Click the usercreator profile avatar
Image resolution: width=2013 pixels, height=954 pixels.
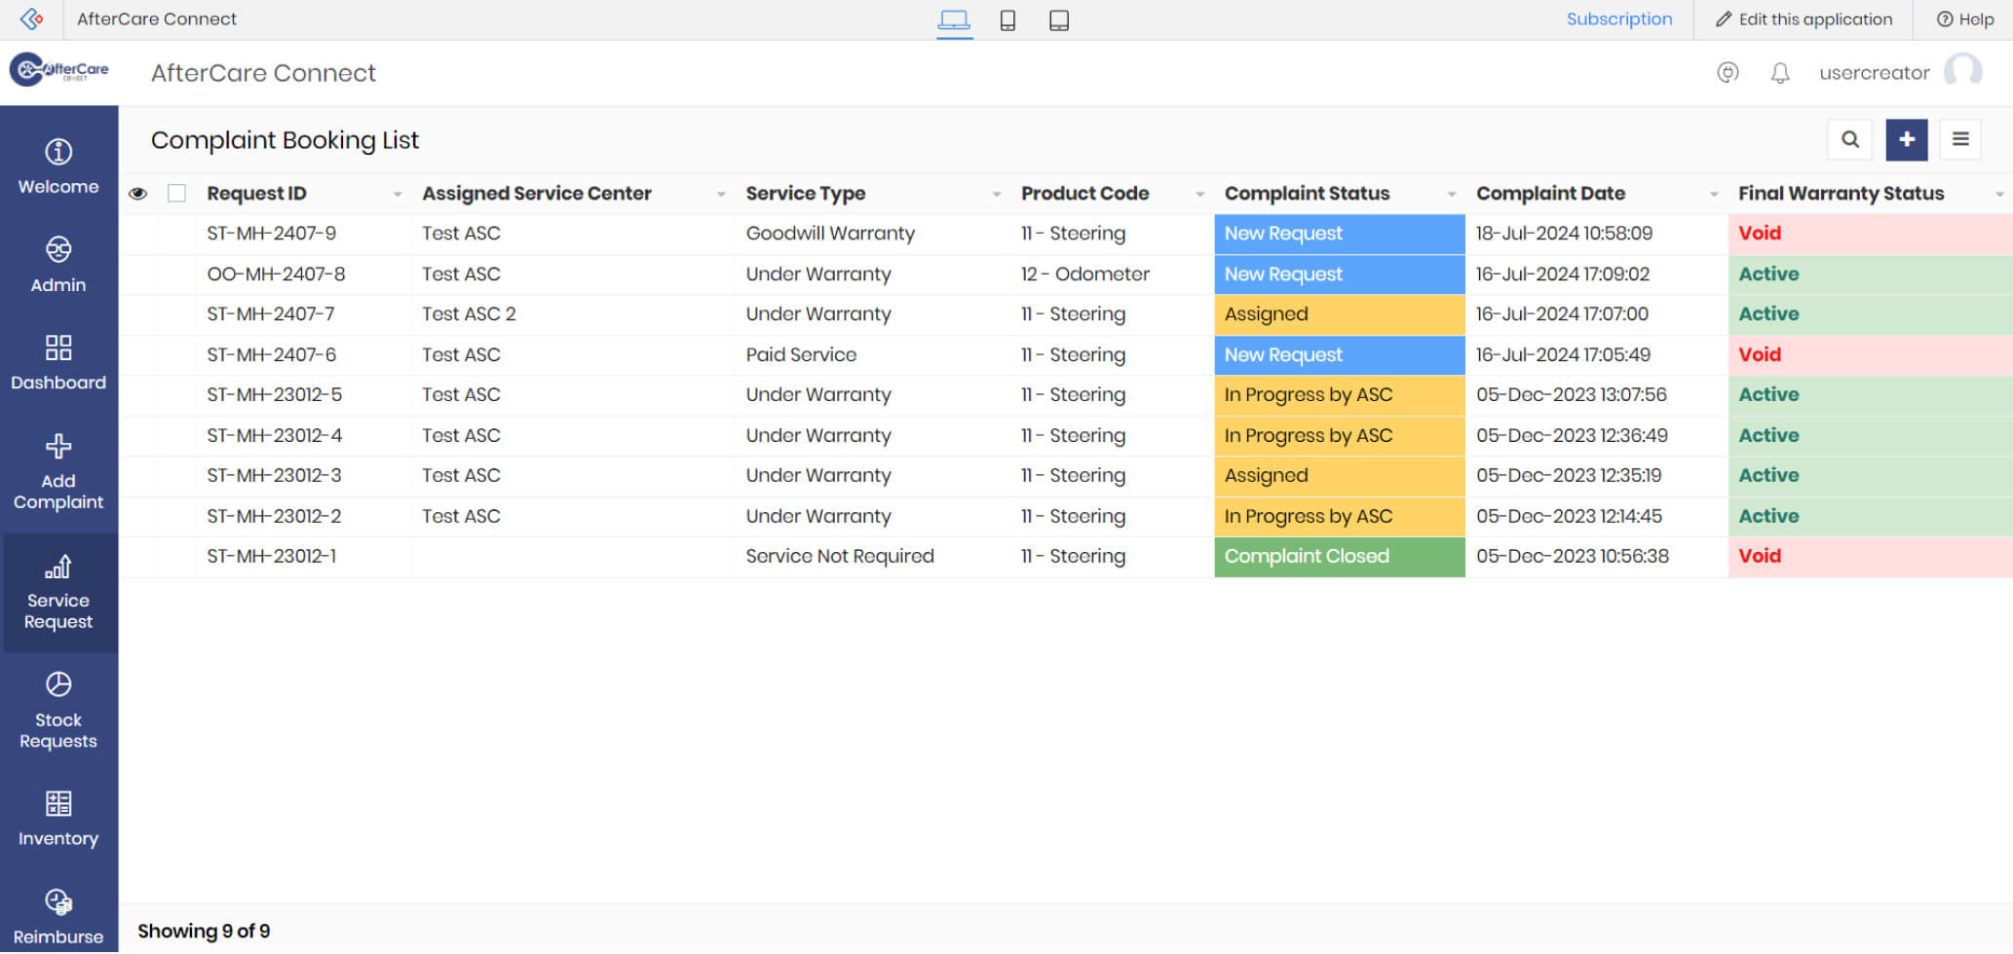coord(1961,72)
